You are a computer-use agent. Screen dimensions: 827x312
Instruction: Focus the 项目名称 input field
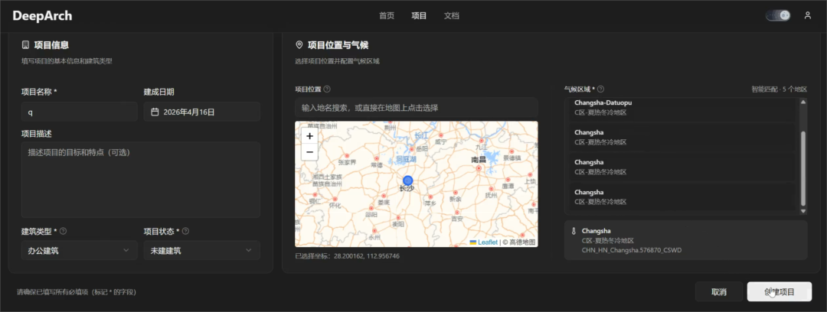[79, 112]
